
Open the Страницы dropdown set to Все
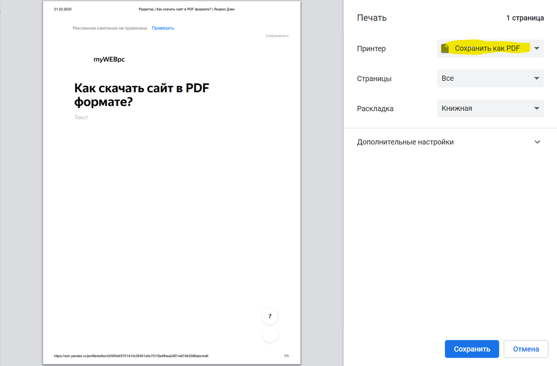click(x=490, y=78)
